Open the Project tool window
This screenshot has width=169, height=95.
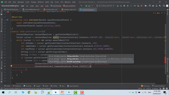1,12
